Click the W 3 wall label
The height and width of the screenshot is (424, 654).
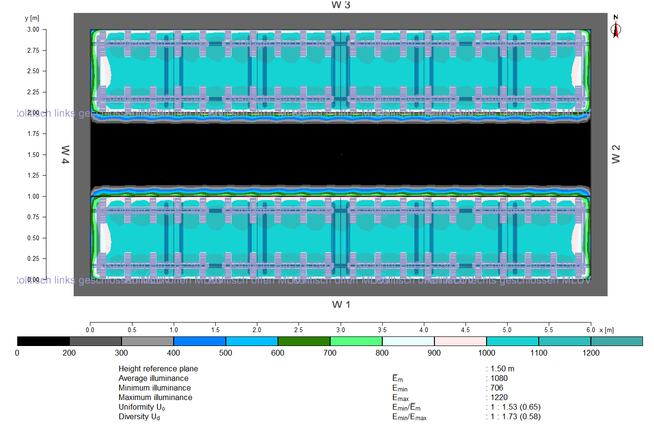pyautogui.click(x=341, y=5)
